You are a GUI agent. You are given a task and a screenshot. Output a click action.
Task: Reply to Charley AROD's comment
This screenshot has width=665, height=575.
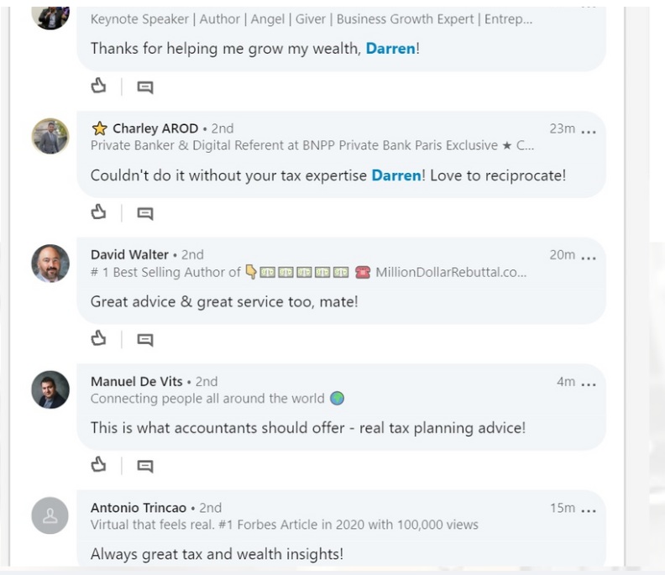[x=145, y=213]
